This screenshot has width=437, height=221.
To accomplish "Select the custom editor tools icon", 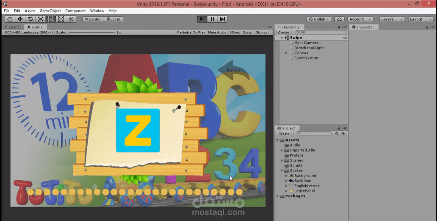I will [71, 19].
